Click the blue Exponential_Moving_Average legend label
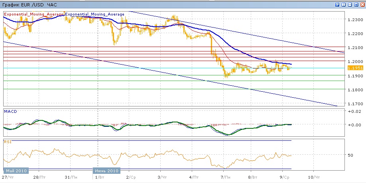This screenshot has width=366, height=183. point(94,14)
